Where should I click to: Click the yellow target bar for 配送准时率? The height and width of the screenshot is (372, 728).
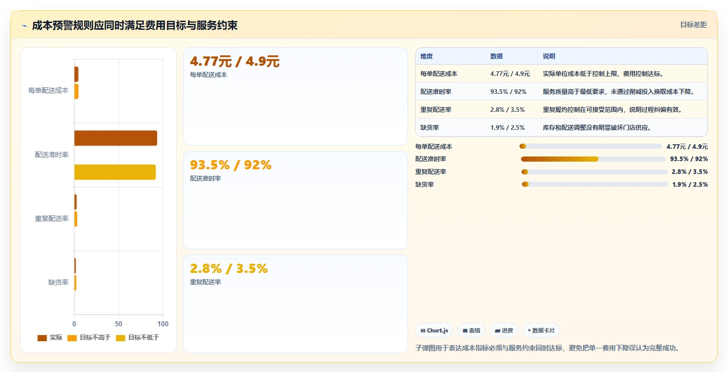115,172
